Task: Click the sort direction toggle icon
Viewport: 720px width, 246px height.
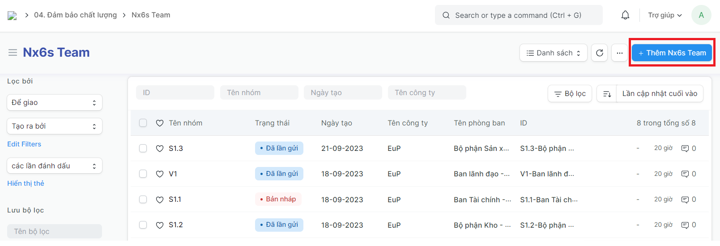Action: [607, 94]
